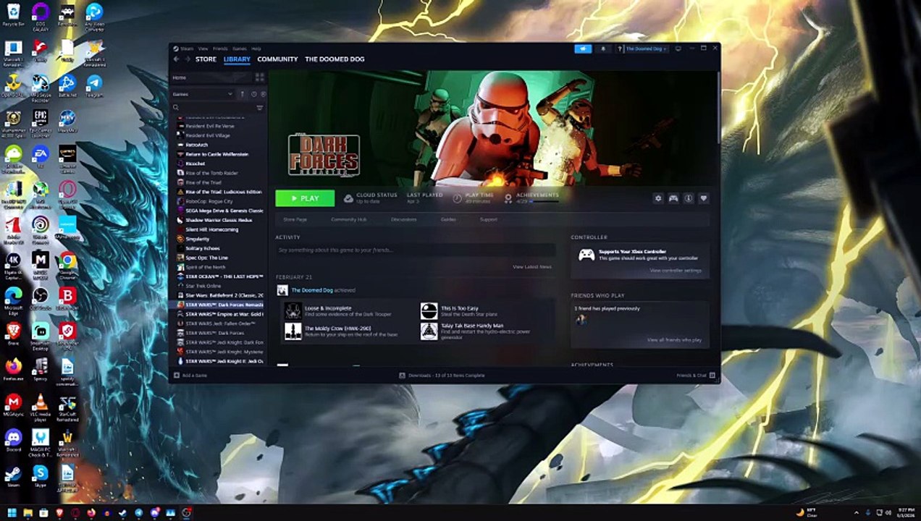Open the game Manage gear icon
This screenshot has height=521, width=921.
(x=658, y=198)
